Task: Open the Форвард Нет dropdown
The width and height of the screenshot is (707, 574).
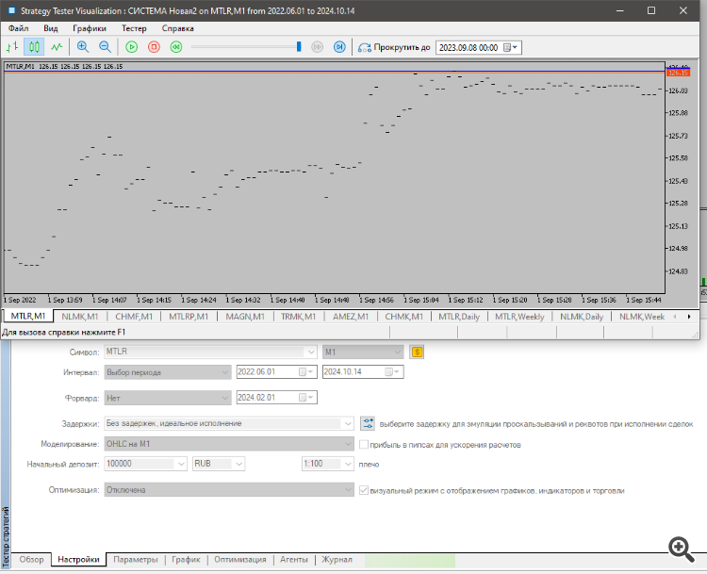Action: pos(168,398)
